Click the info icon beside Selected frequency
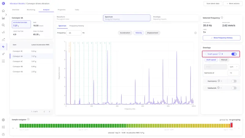This screenshot has width=245, height=138. 222,18
